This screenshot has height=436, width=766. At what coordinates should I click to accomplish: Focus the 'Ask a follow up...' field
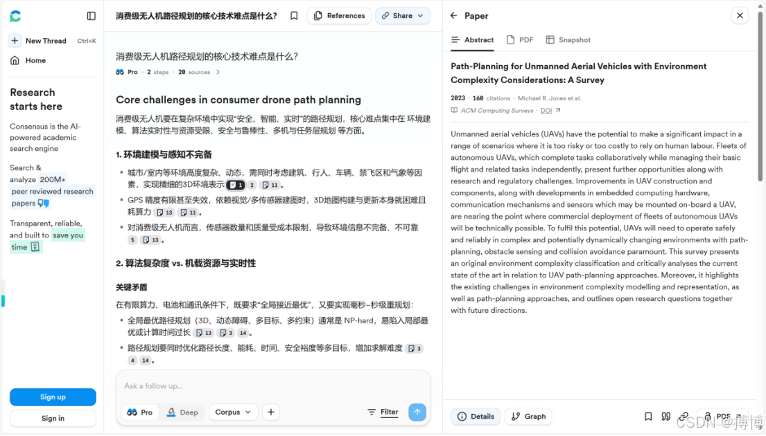pos(273,385)
